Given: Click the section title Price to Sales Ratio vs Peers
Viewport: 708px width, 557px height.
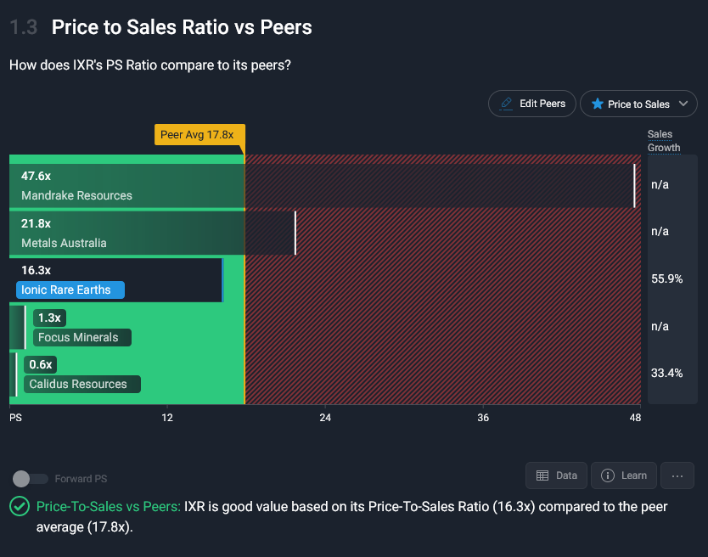Looking at the screenshot, I should (x=182, y=27).
